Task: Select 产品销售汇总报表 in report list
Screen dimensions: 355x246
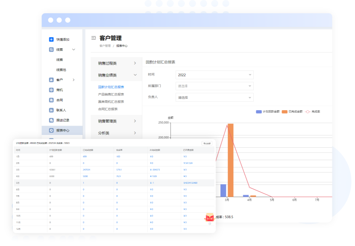Action: pyautogui.click(x=111, y=94)
